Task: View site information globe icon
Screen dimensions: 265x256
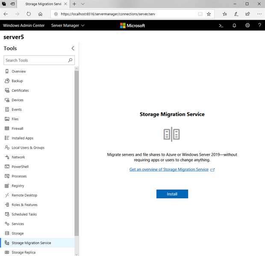Action: coord(56,14)
